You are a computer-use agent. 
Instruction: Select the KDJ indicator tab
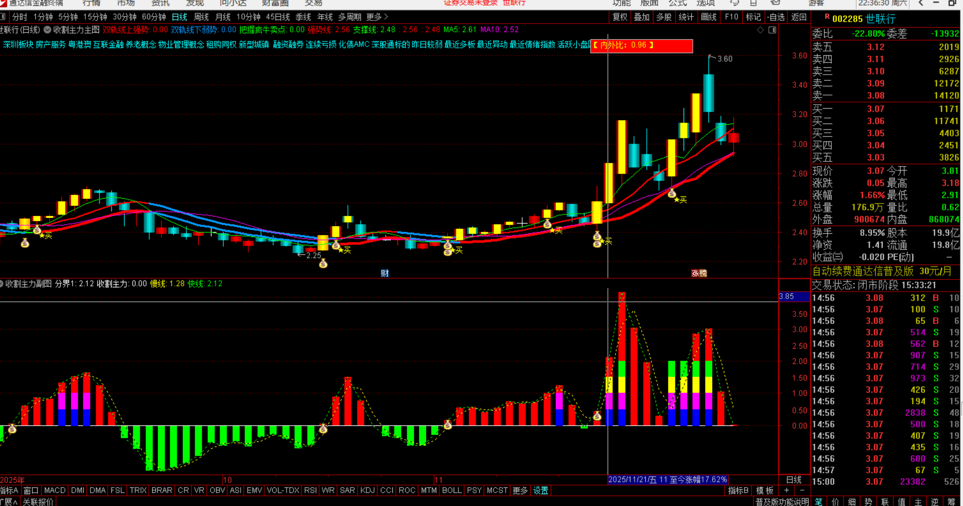[x=367, y=490]
